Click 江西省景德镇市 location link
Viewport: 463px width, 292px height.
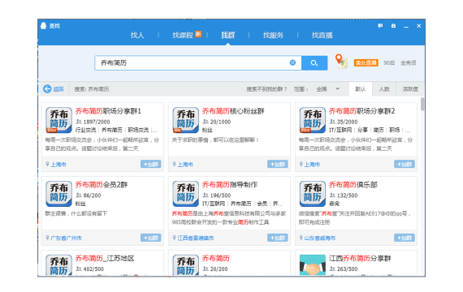click(x=196, y=238)
